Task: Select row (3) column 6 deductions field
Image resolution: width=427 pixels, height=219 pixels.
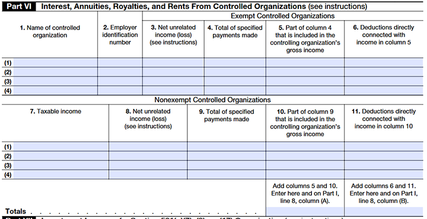Action: (x=384, y=81)
